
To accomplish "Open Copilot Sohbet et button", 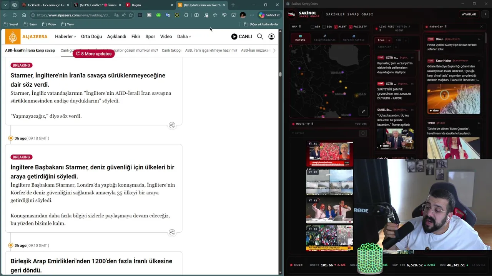I will (x=269, y=15).
